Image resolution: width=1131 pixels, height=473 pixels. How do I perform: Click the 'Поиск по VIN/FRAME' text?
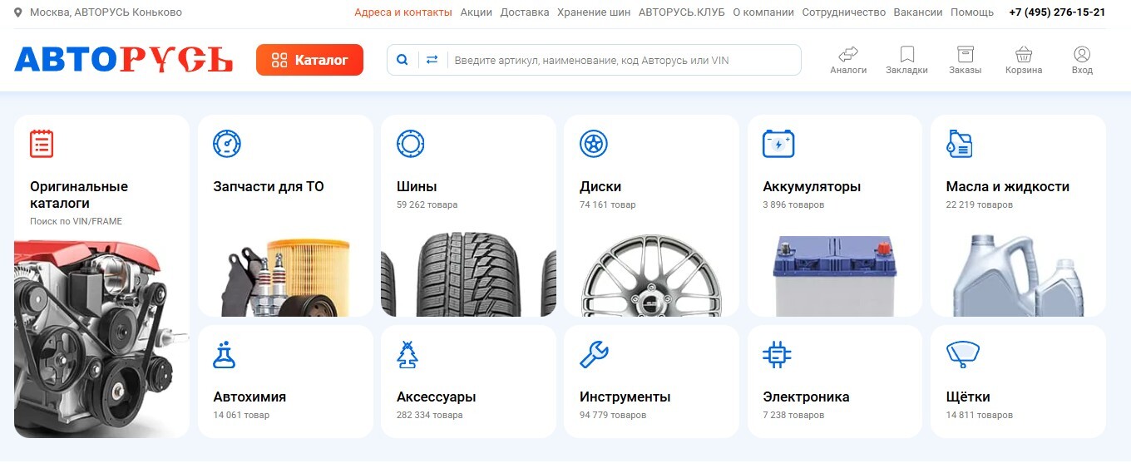point(76,221)
